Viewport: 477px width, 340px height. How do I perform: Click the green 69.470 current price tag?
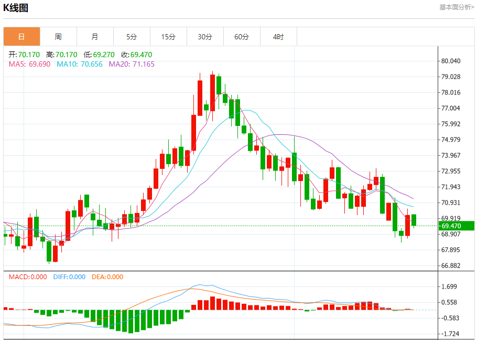tap(457, 226)
